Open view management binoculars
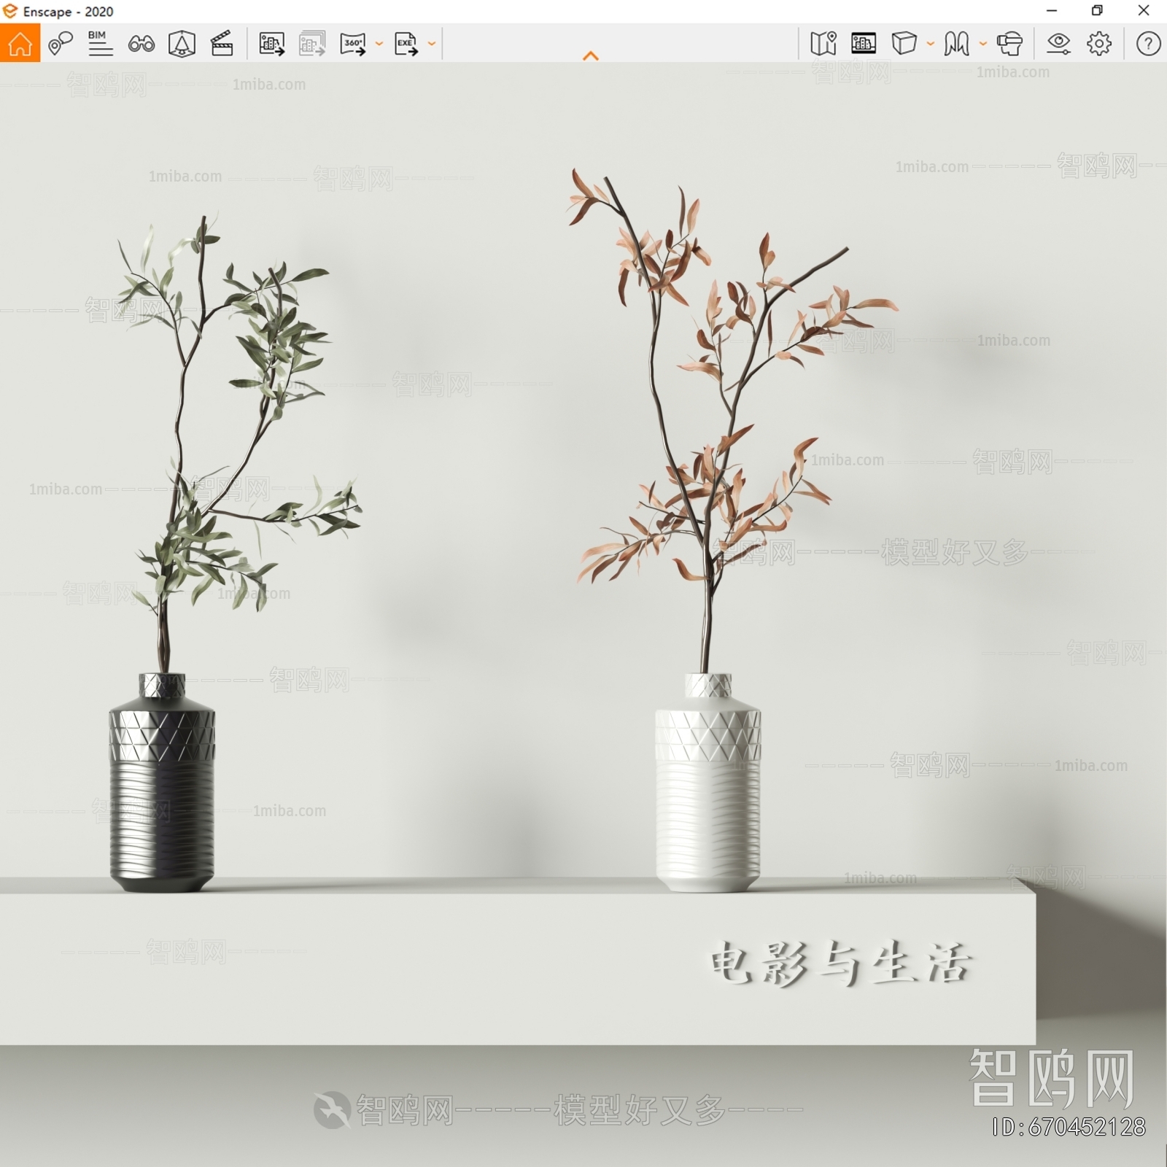Image resolution: width=1167 pixels, height=1167 pixels. (141, 44)
